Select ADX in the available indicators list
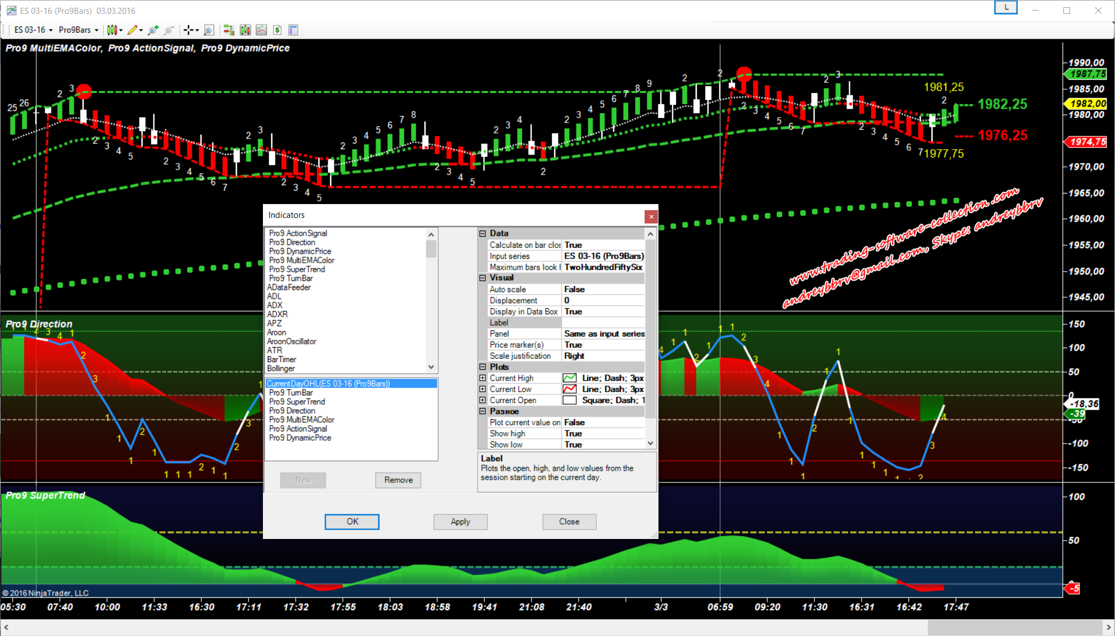1115x636 pixels. point(275,306)
